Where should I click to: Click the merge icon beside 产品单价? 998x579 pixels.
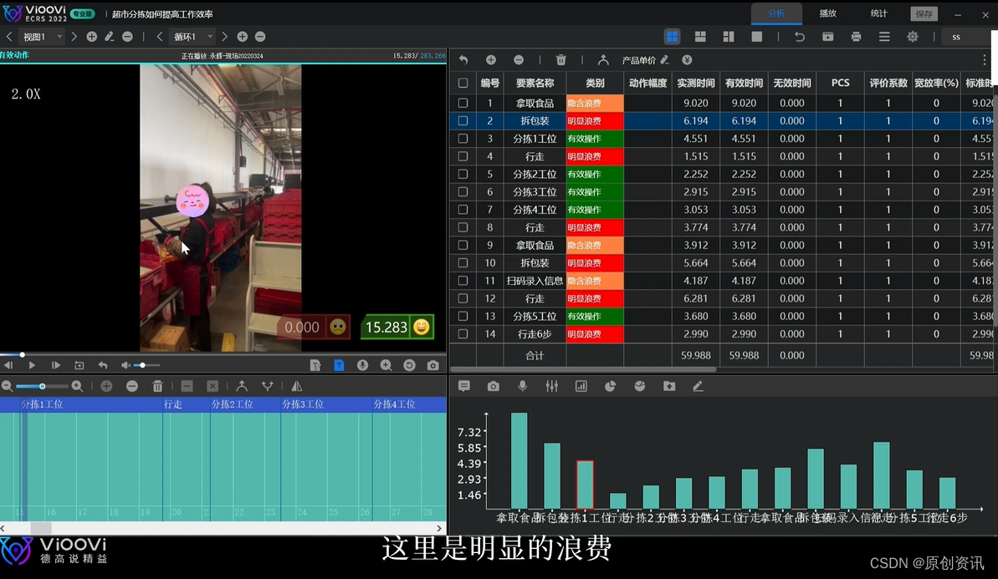pyautogui.click(x=603, y=60)
